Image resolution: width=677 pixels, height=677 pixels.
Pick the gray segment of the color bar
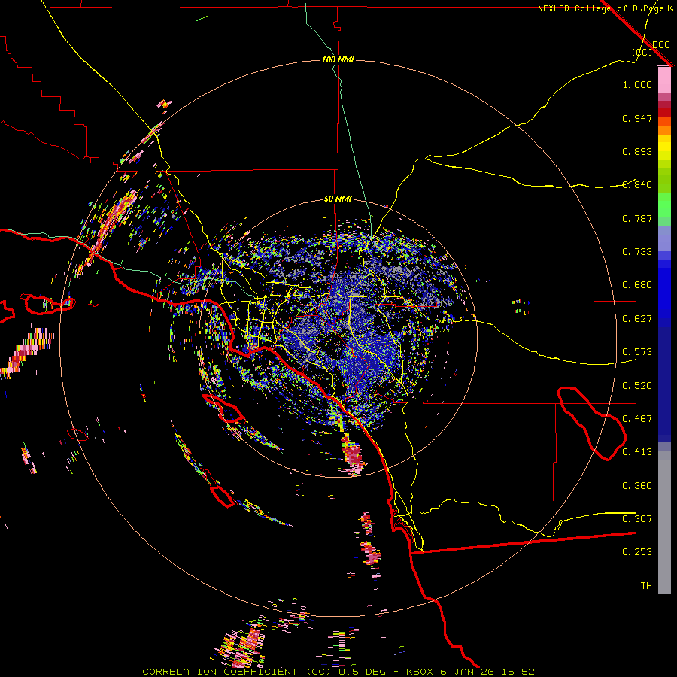click(664, 523)
